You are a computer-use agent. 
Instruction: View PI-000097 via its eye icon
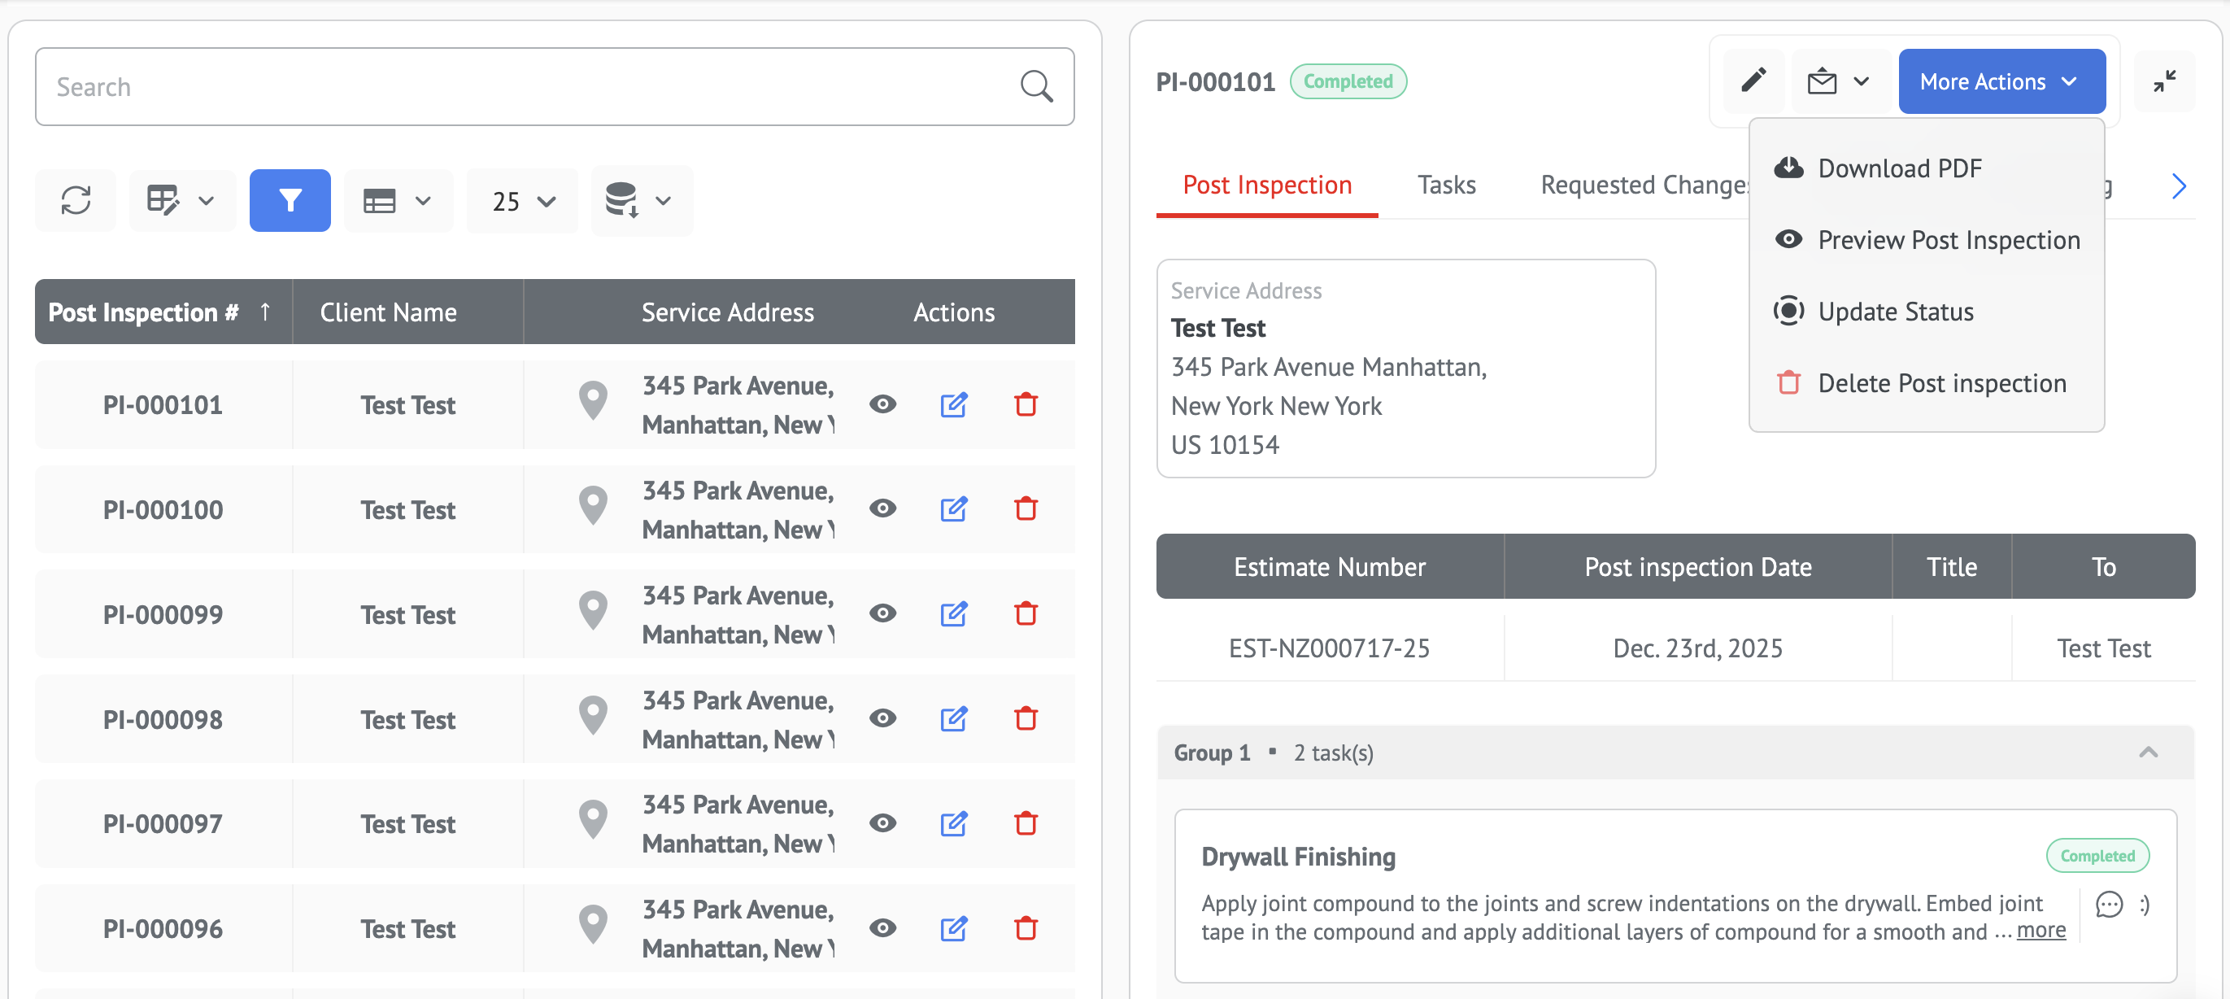click(882, 823)
